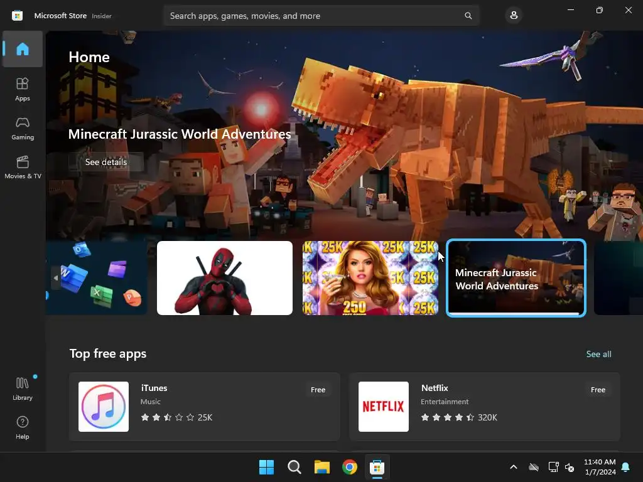Click the iTunes app title
The width and height of the screenshot is (643, 482).
pos(154,388)
